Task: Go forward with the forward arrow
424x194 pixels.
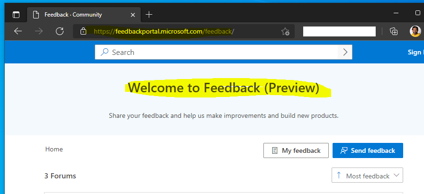Action: click(39, 31)
